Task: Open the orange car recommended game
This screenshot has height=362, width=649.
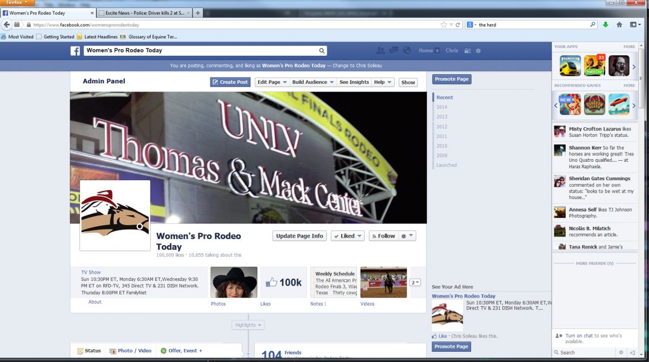Action: tap(619, 104)
